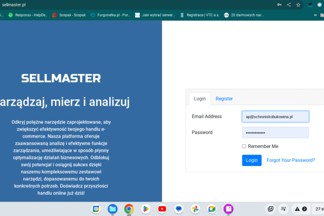This screenshot has height=216, width=324.
Task: Open the Furgonetka.pl bookmark
Action: point(111,15)
